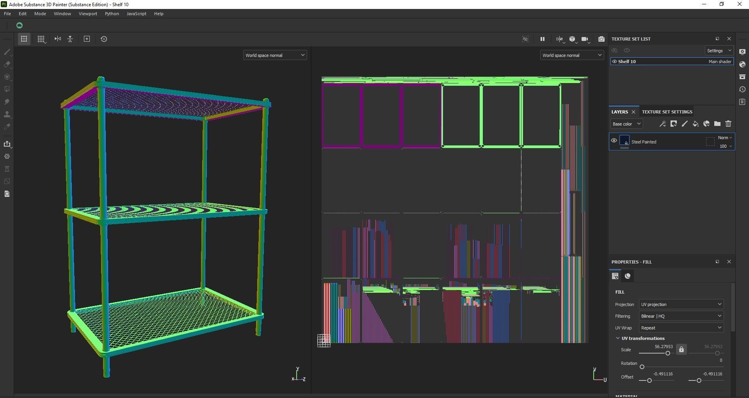The width and height of the screenshot is (749, 398).
Task: Open the Mode menu
Action: 40,14
